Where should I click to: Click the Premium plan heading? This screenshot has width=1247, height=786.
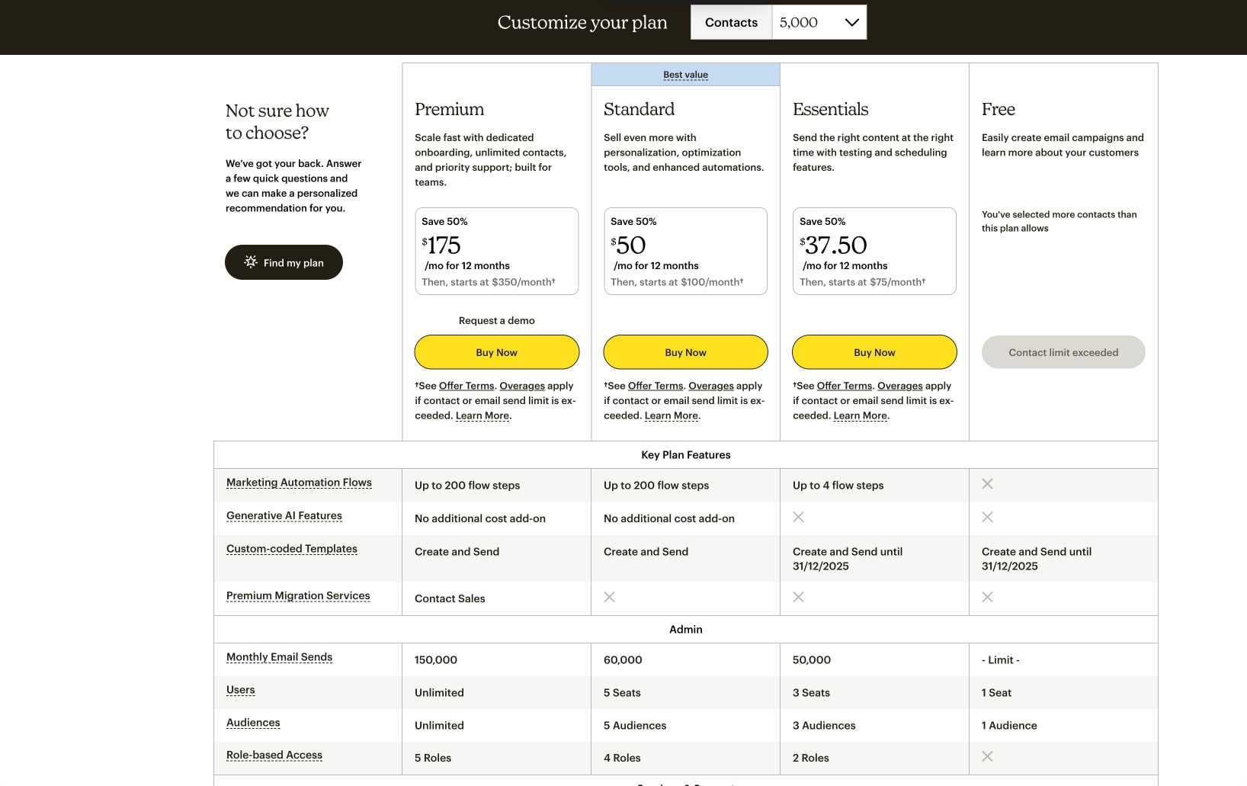450,109
